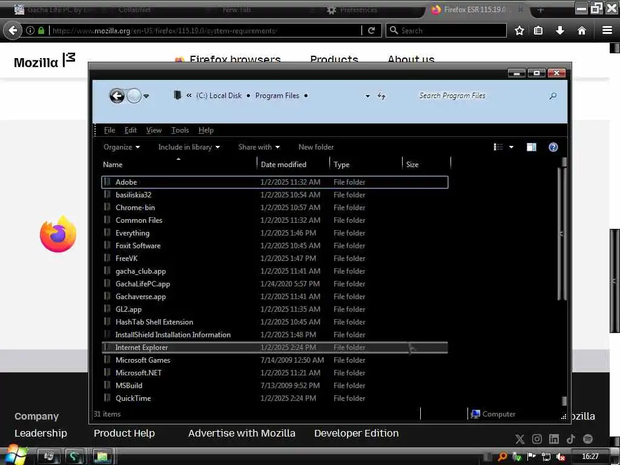
Task: Click the green padlock security icon
Action: [x=41, y=30]
